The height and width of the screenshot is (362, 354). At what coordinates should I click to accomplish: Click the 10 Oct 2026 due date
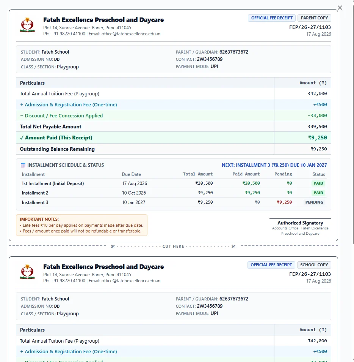(134, 193)
